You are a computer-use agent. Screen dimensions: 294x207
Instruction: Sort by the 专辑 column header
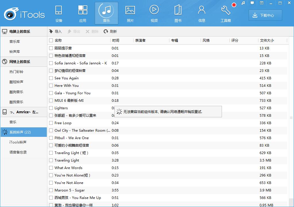174,40
